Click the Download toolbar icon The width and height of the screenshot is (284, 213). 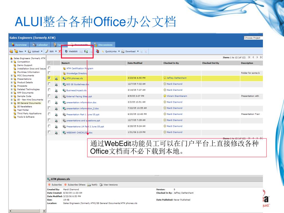click(123, 51)
